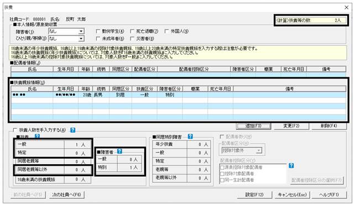Check 源泉控除対象配偶者 option
Viewport: 355px width, 205px height.
point(222,167)
